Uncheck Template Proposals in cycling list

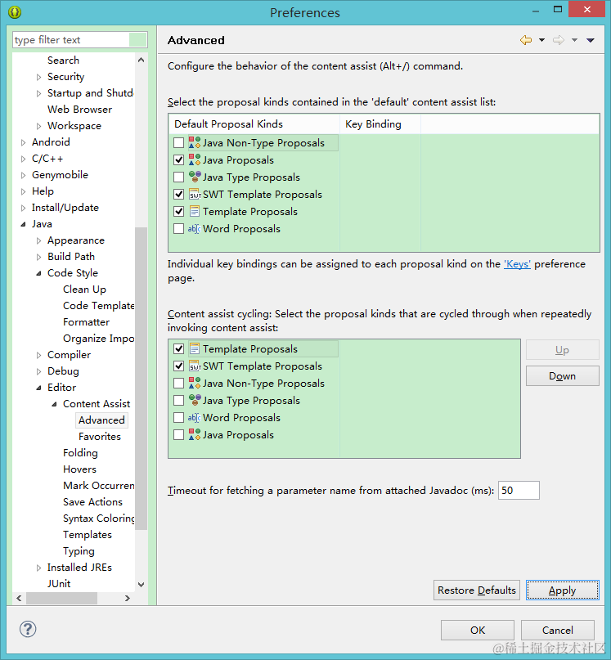coord(178,348)
